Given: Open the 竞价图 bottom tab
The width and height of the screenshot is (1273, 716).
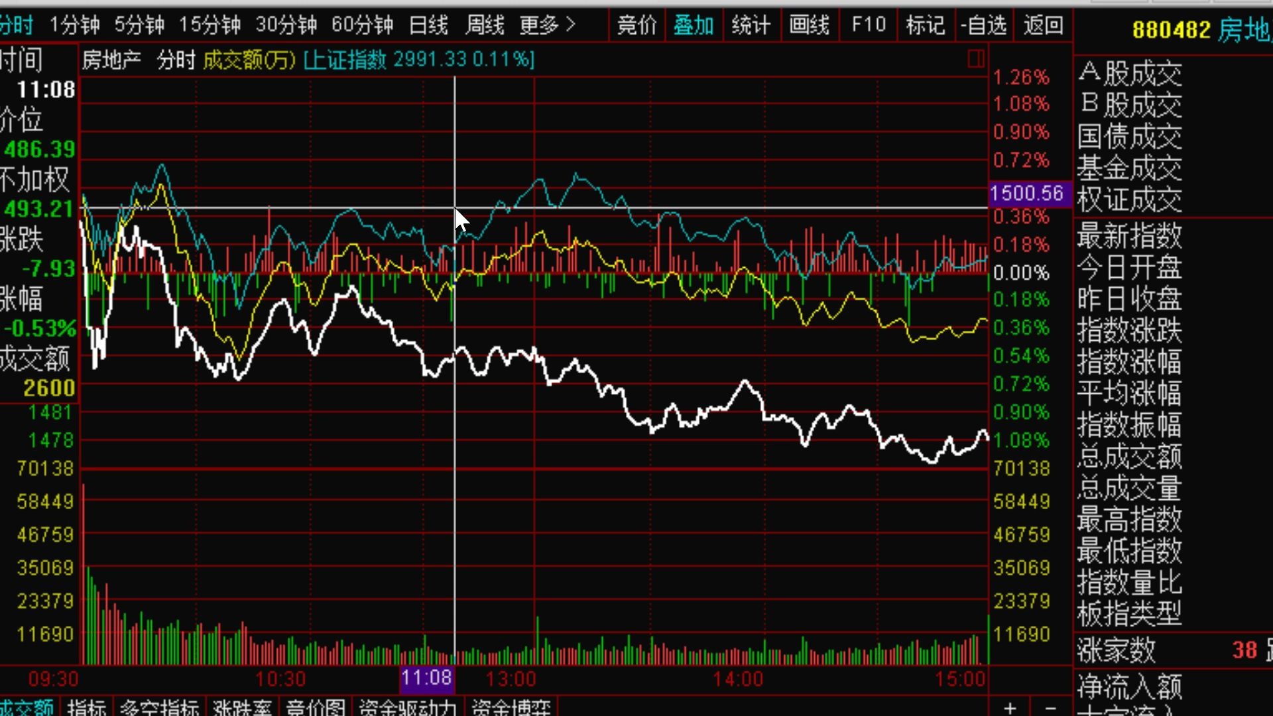Looking at the screenshot, I should [316, 707].
